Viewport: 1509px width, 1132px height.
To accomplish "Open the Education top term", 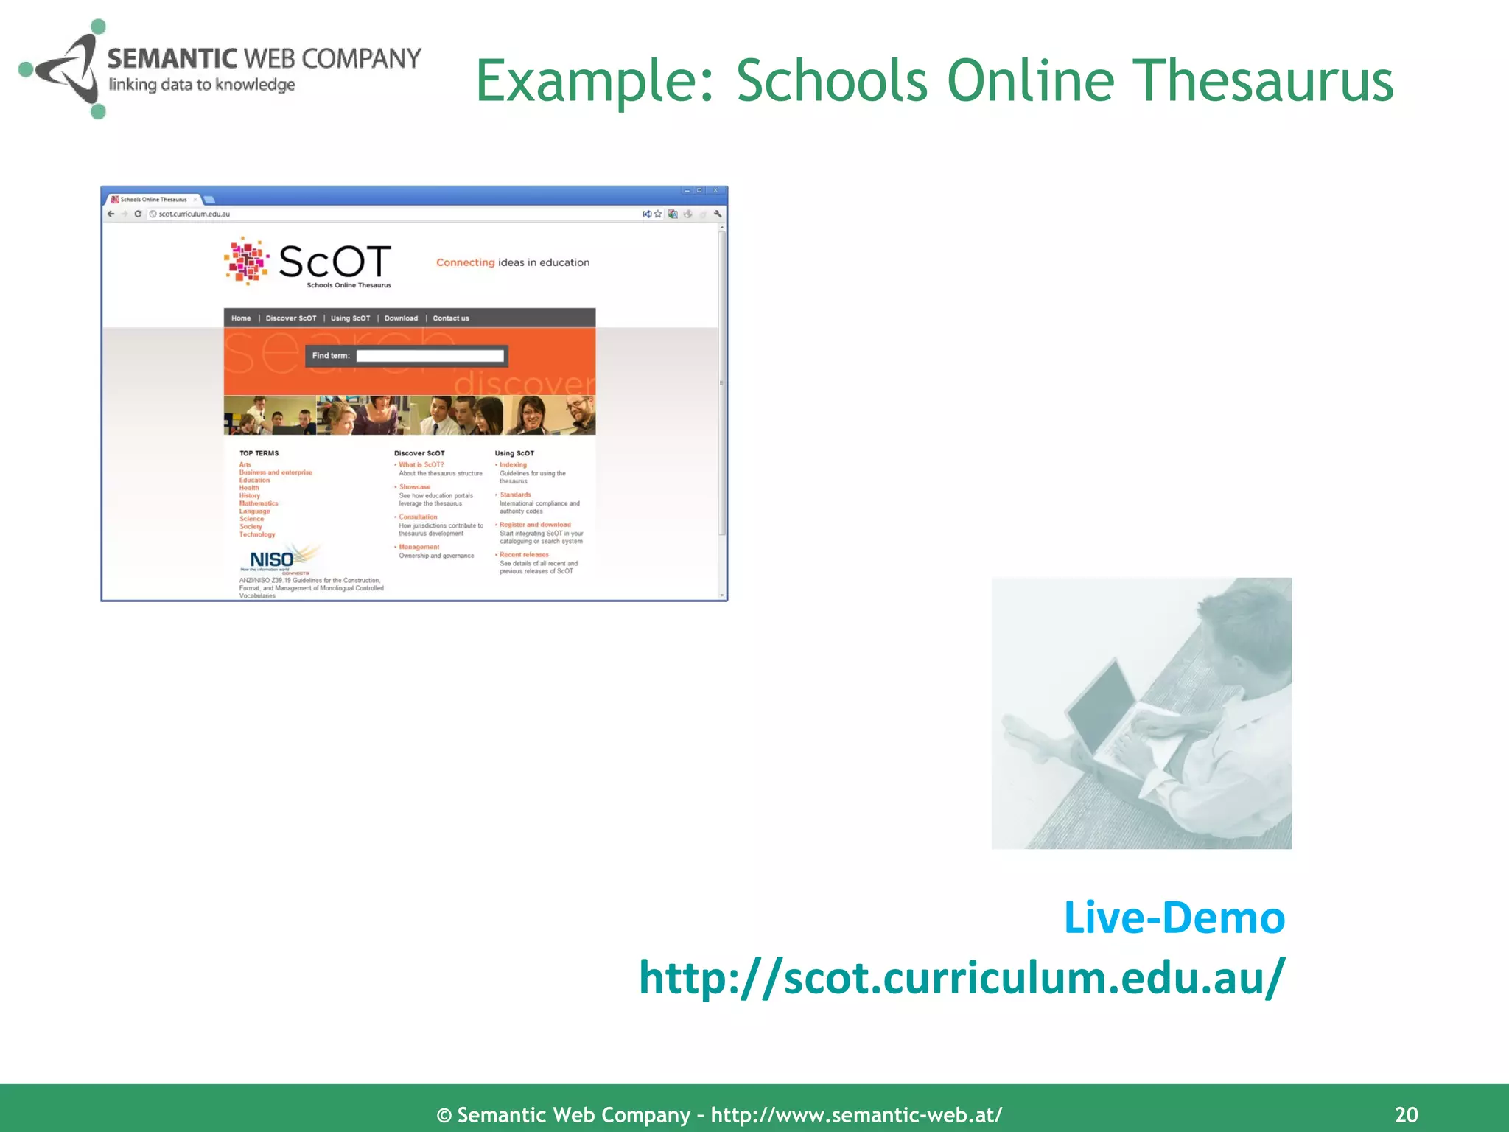I will 254,481.
